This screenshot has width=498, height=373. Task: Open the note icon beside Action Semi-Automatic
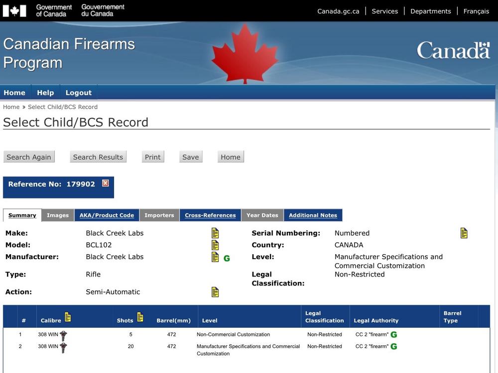pyautogui.click(x=215, y=292)
